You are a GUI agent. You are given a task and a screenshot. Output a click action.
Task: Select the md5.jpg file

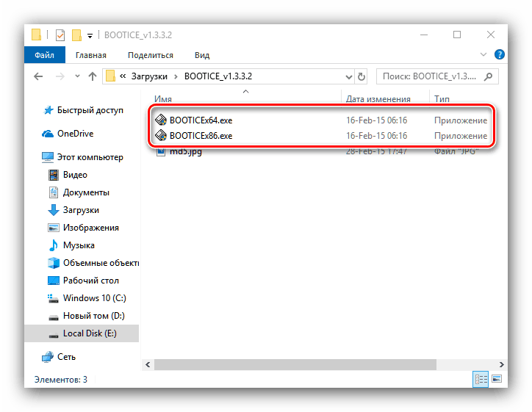(186, 151)
